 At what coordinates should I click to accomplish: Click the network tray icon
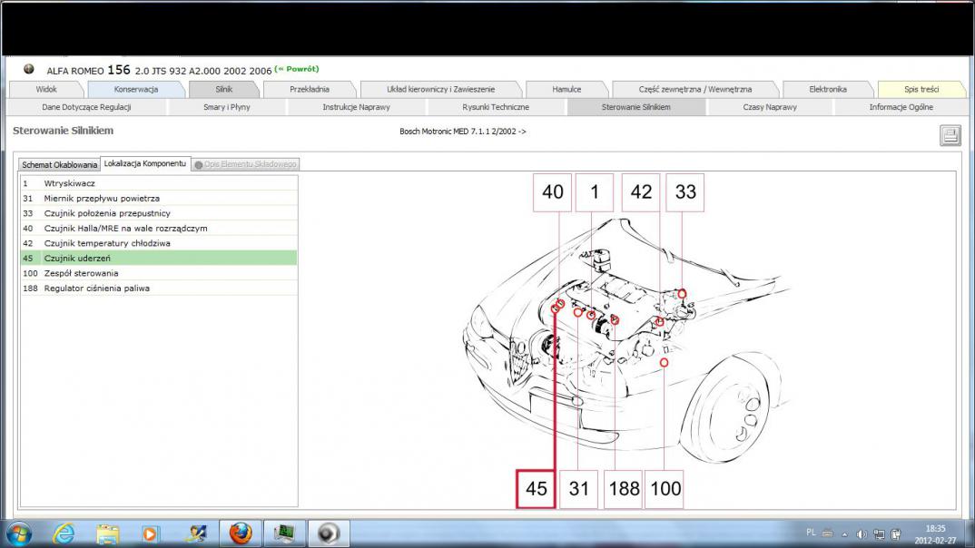tap(879, 533)
